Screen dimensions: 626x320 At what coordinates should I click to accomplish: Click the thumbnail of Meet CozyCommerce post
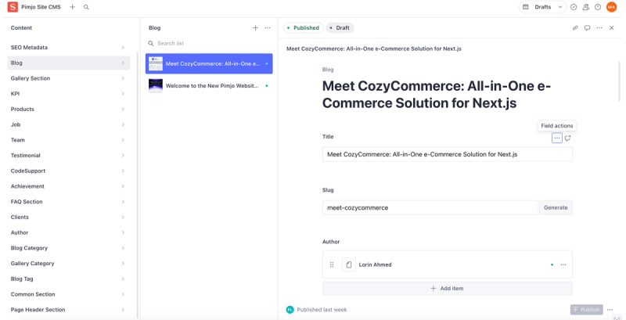coord(156,64)
